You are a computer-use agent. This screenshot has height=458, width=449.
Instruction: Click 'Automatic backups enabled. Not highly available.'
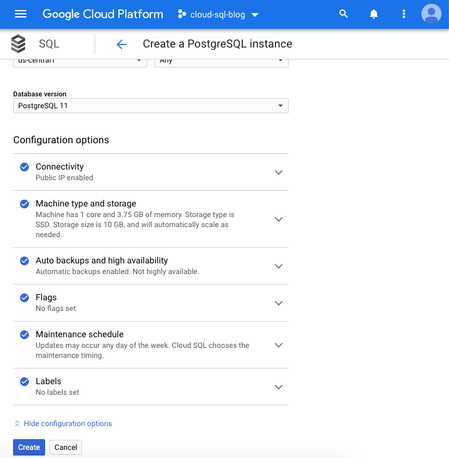click(x=118, y=272)
